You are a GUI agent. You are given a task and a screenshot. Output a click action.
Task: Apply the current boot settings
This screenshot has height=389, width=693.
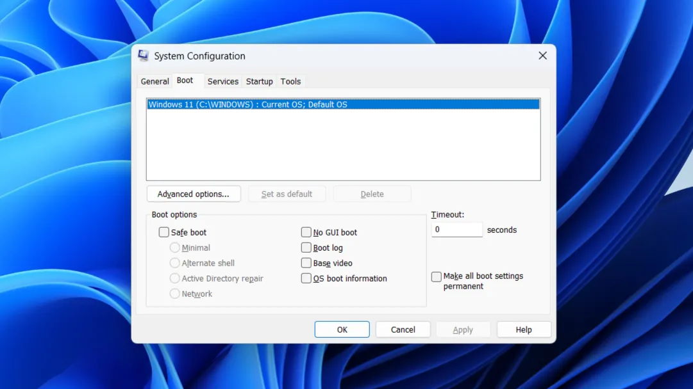pos(463,329)
